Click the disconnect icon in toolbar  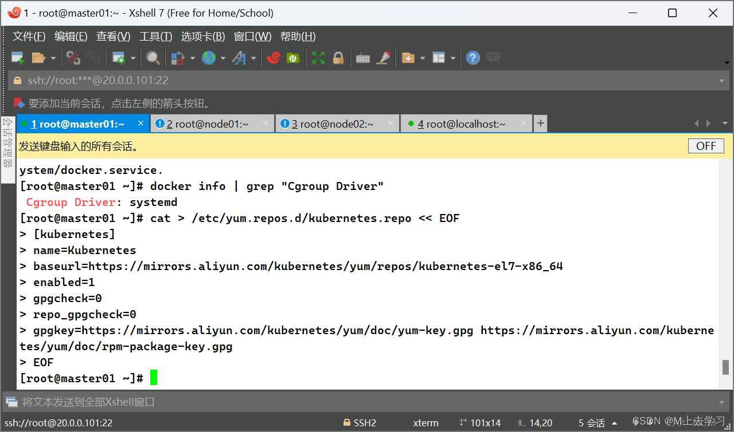pos(73,58)
